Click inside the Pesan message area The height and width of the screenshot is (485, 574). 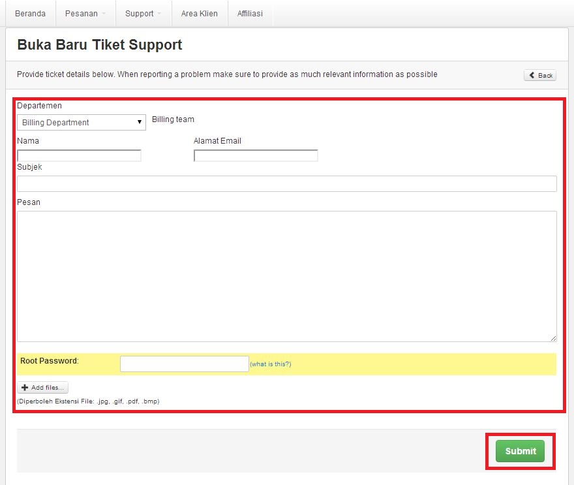(x=287, y=274)
